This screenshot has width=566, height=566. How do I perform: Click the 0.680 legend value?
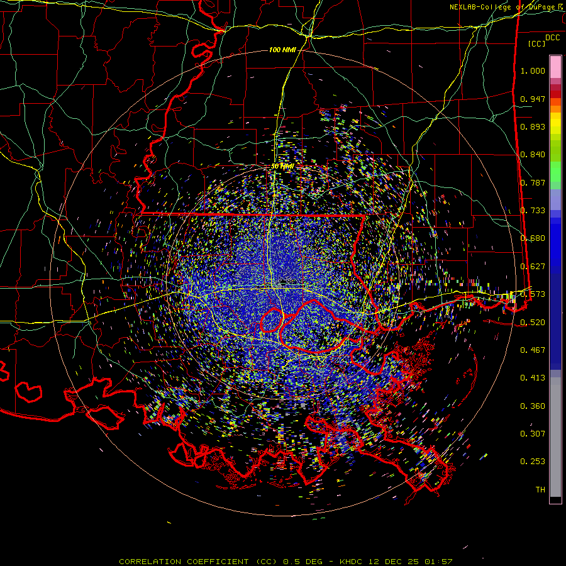tap(533, 238)
